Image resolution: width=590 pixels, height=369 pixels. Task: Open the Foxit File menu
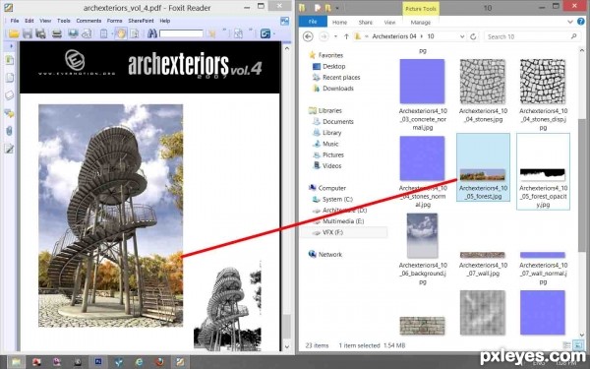tap(15, 21)
